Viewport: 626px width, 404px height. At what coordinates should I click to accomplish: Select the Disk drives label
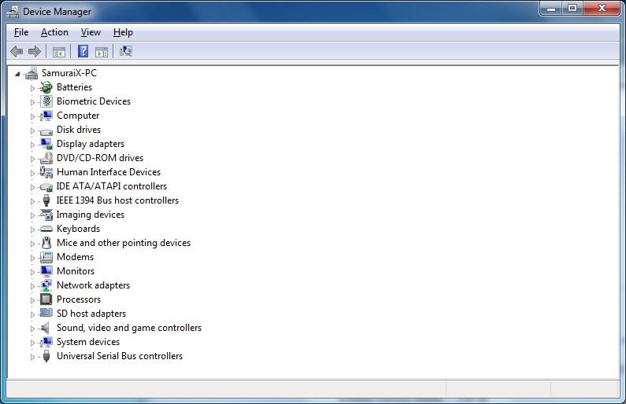pos(79,130)
